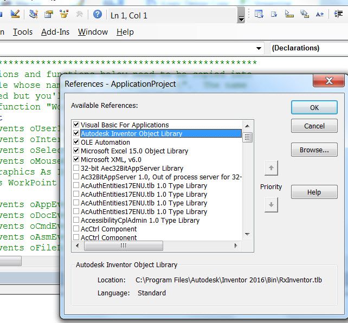The width and height of the screenshot is (348, 323).
Task: Click the 'Standard' language value
Action: coord(152,293)
